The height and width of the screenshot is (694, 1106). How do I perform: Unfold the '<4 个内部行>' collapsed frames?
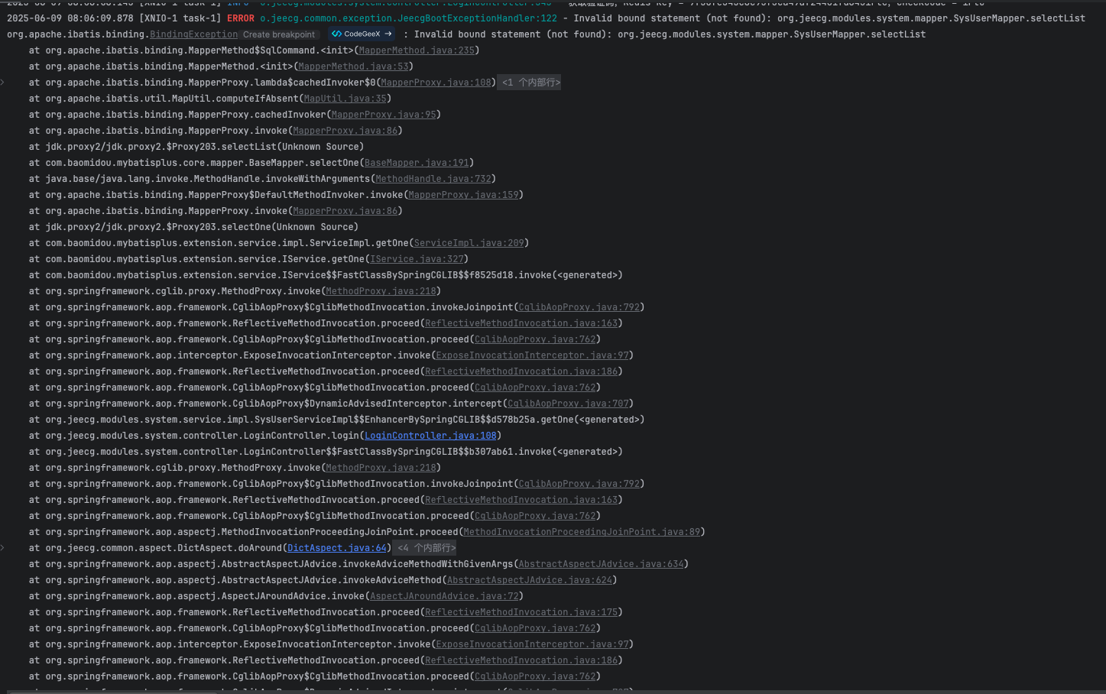click(426, 548)
